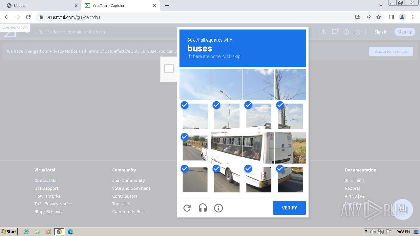Viewport: 420px width, 236px height.
Task: Open Microsoft Edge from taskbar
Action: tap(70, 232)
